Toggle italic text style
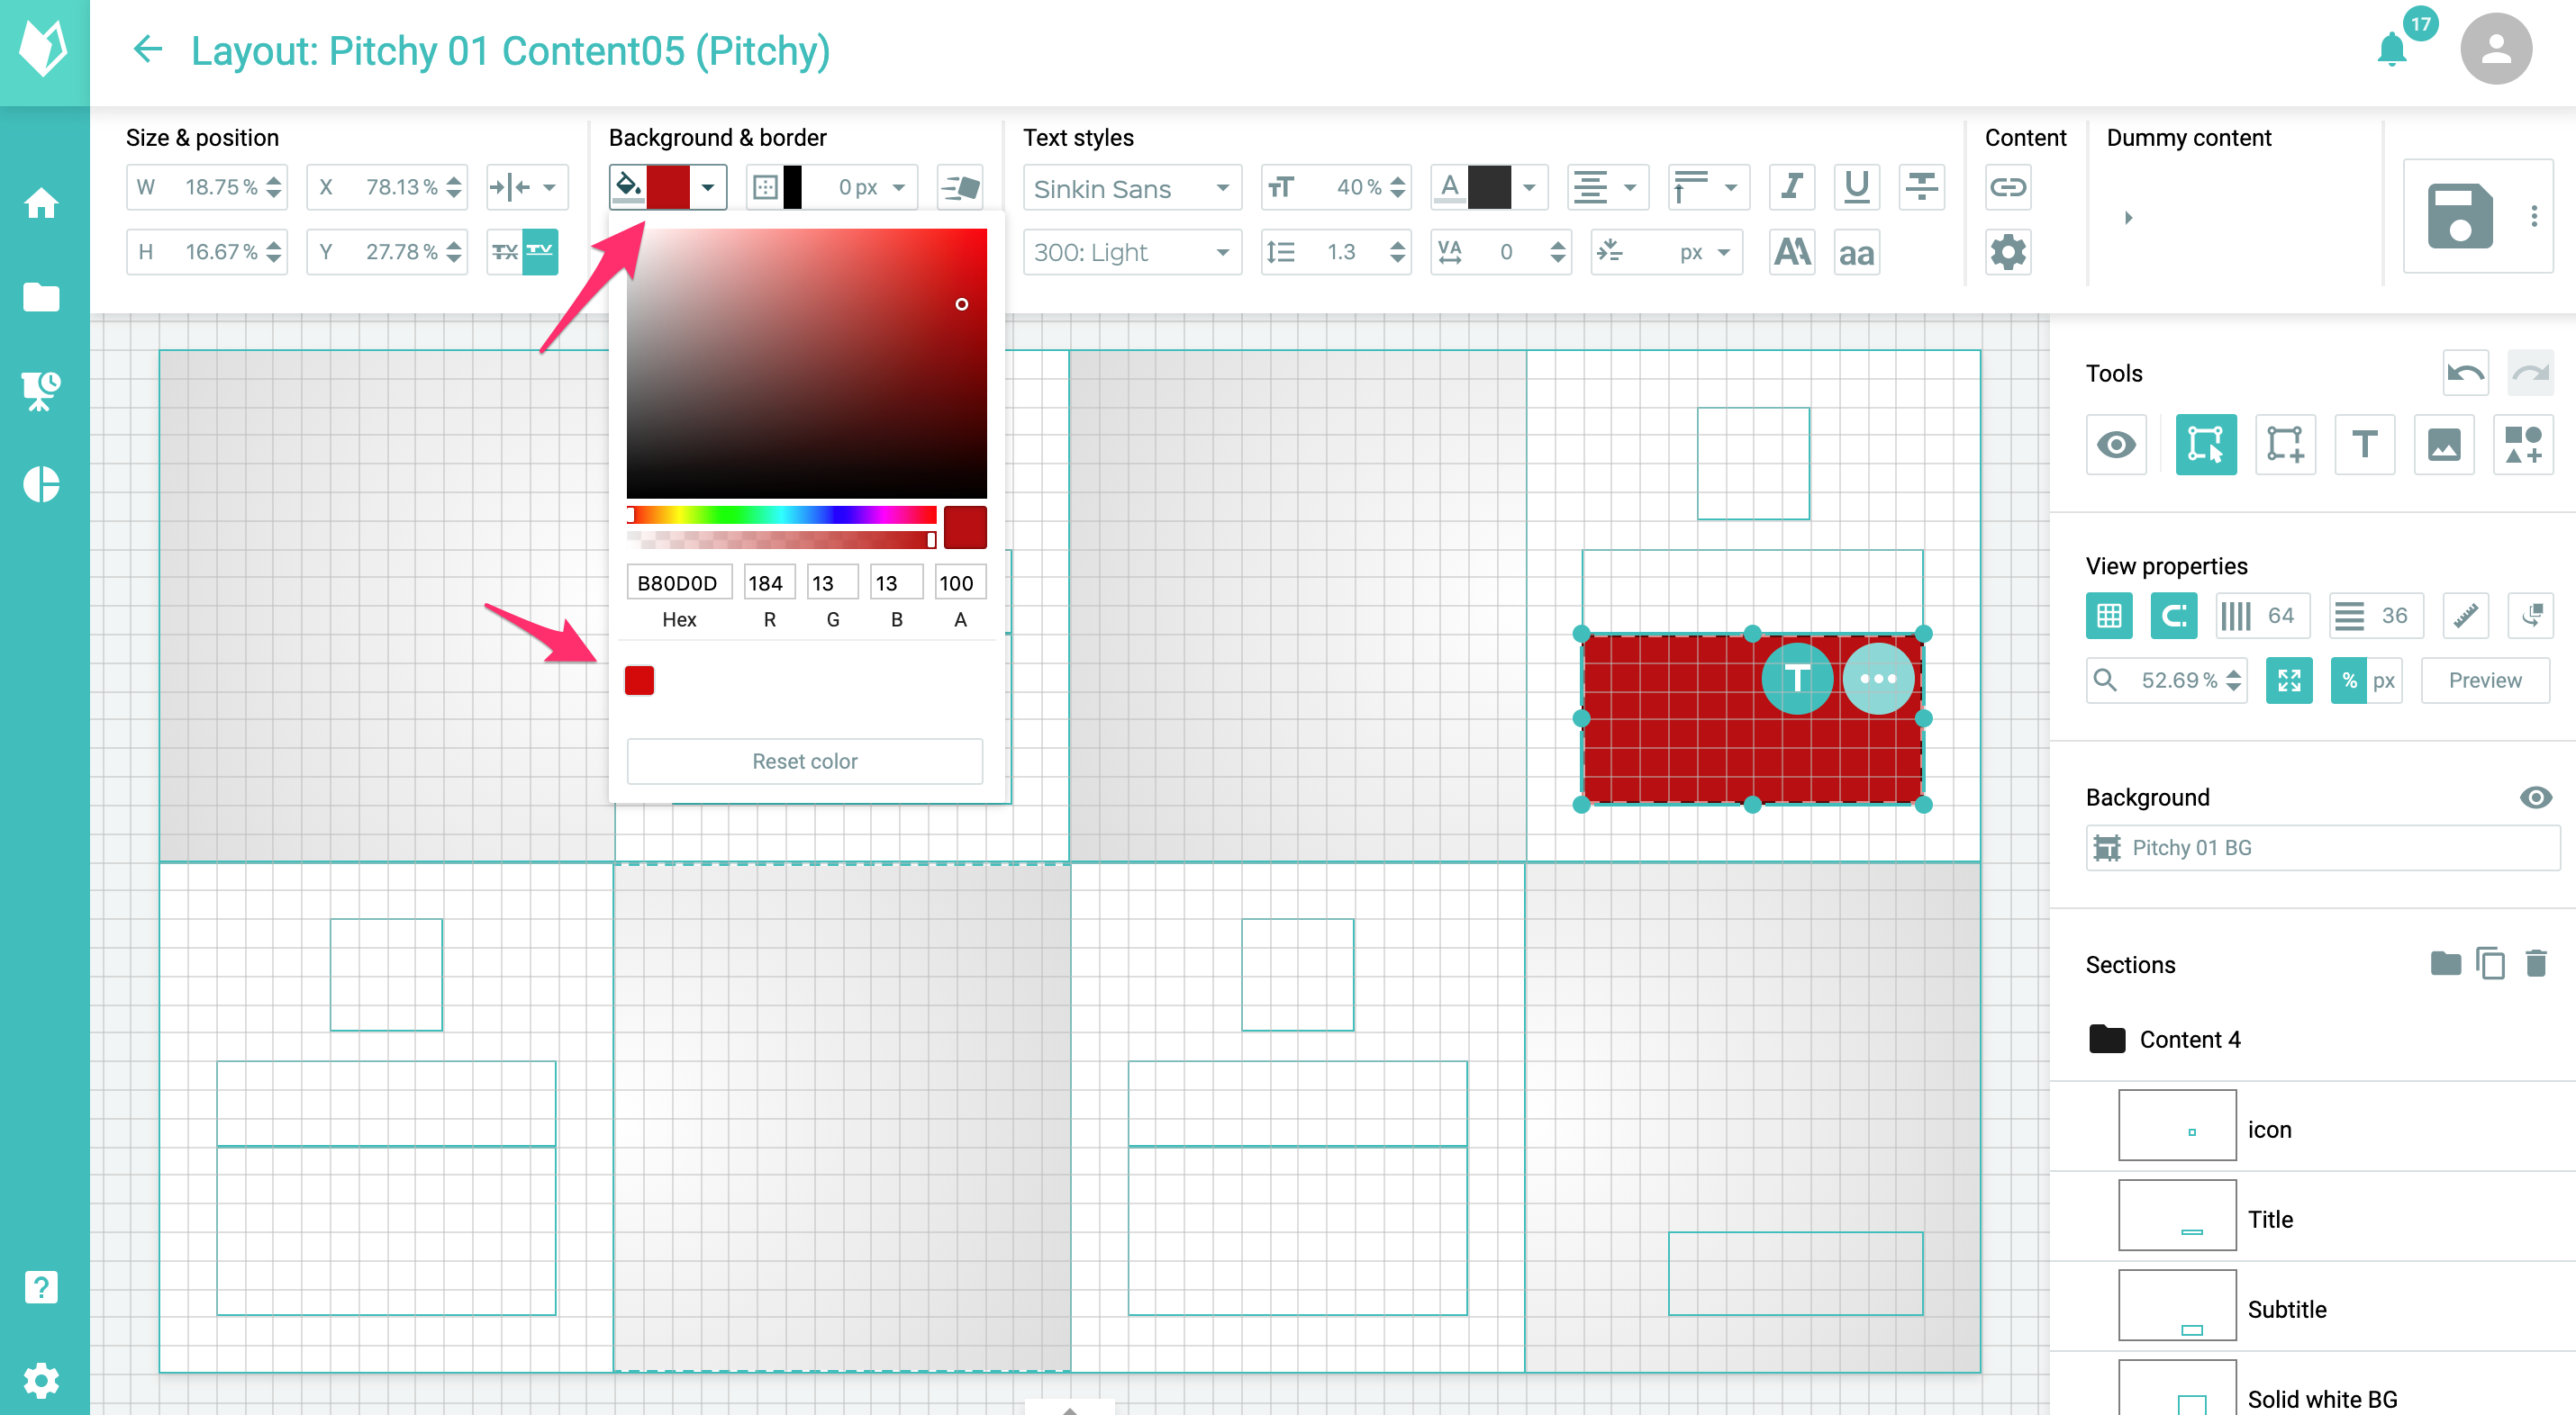2576x1415 pixels. tap(1792, 187)
